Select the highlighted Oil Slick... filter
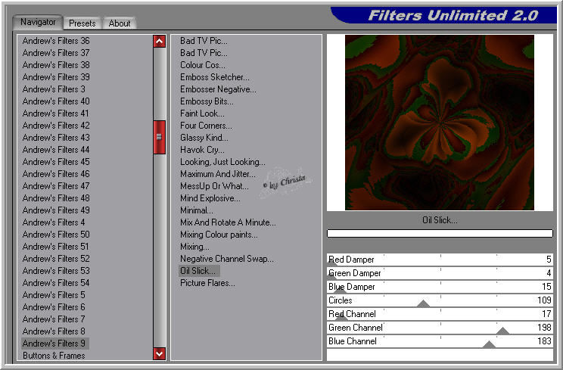This screenshot has width=563, height=370. (199, 271)
